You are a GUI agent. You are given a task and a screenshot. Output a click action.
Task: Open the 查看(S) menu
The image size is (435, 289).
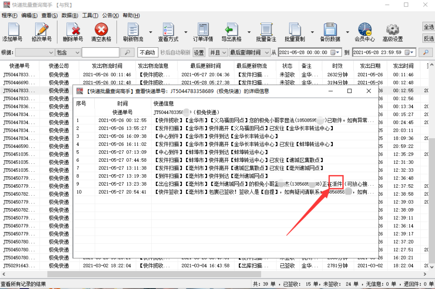[x=50, y=16]
